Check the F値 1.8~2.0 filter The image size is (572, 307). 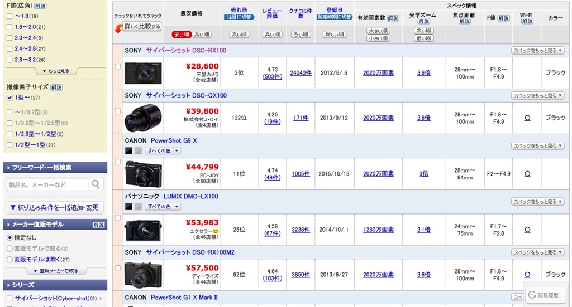9,27
